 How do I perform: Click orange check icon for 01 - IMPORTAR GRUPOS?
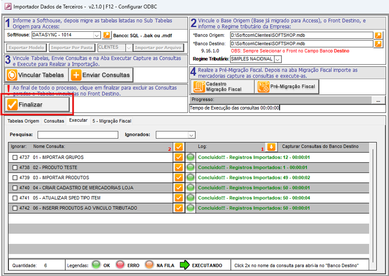(179, 157)
